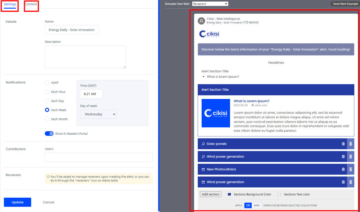
Task: Click Cancel
Action: [49, 202]
